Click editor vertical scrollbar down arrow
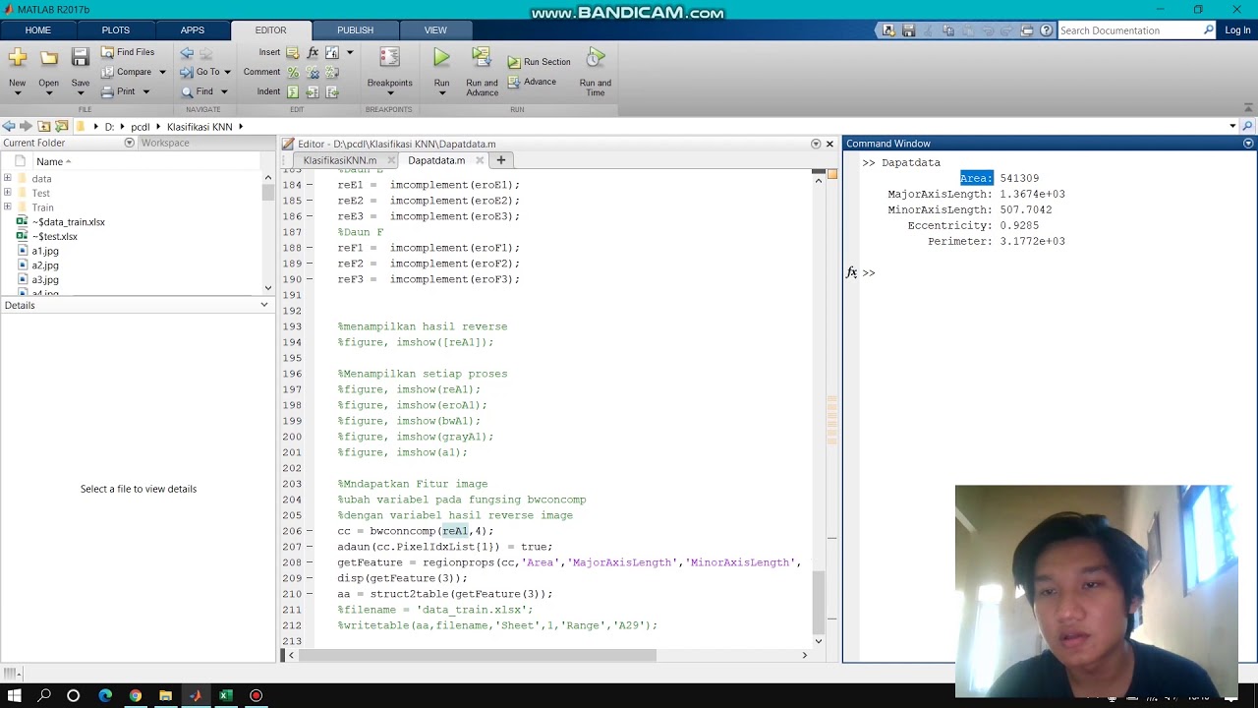This screenshot has width=1258, height=708. pyautogui.click(x=818, y=640)
